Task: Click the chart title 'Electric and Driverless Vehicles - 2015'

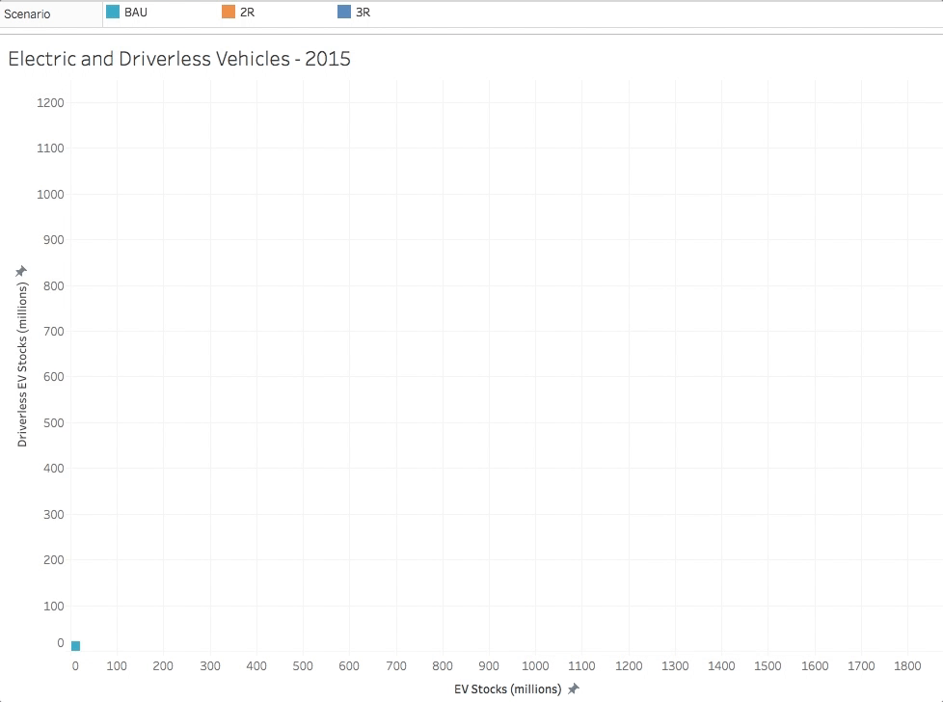Action: [179, 59]
